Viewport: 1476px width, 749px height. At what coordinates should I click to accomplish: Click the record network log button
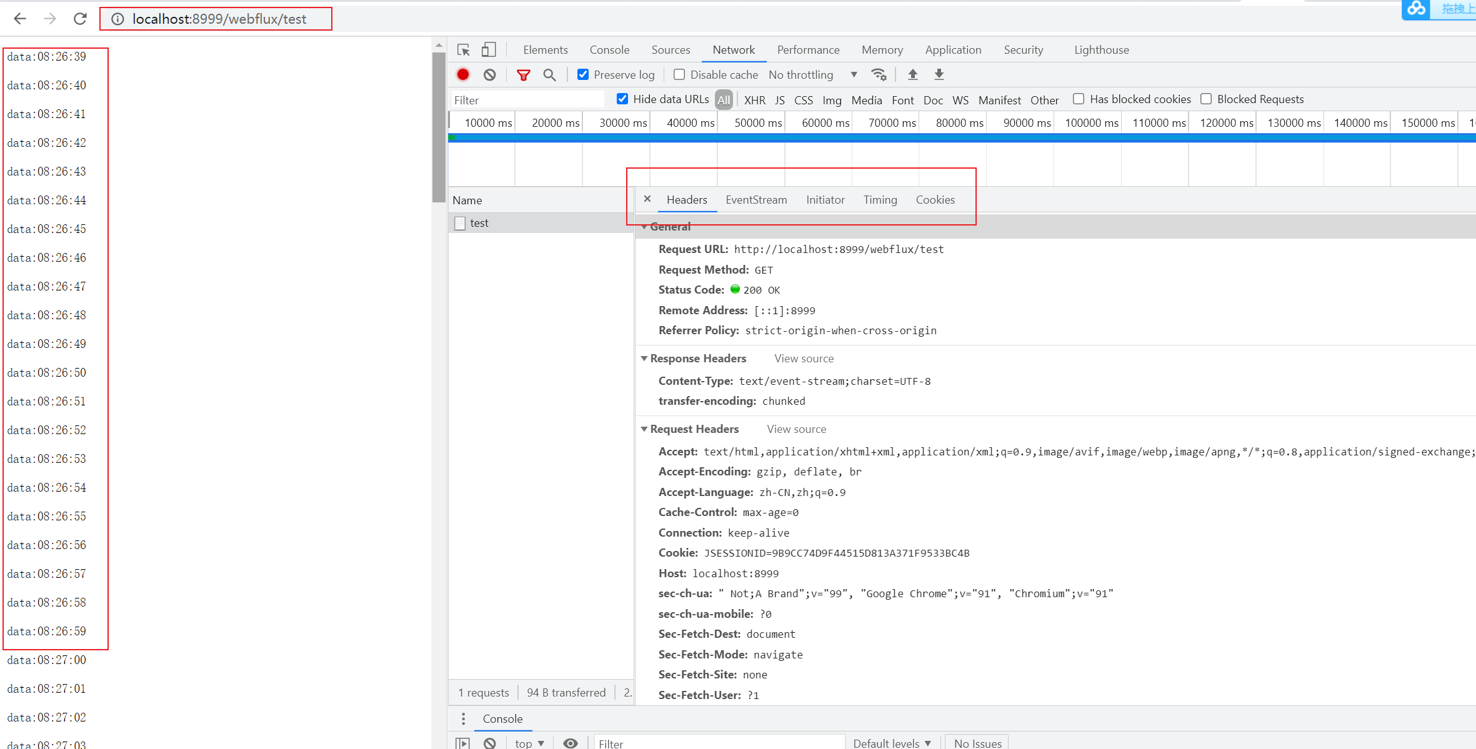[x=463, y=75]
